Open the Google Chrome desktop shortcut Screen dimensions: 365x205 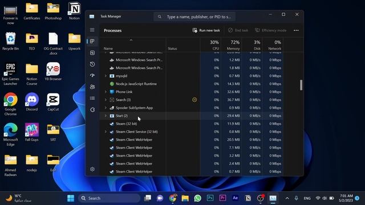coord(10,104)
